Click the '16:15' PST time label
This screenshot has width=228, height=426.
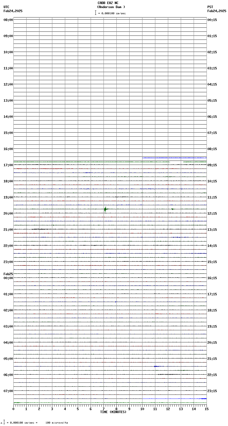click(x=212, y=278)
